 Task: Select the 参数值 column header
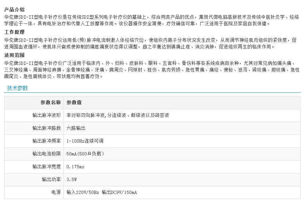point(74,102)
